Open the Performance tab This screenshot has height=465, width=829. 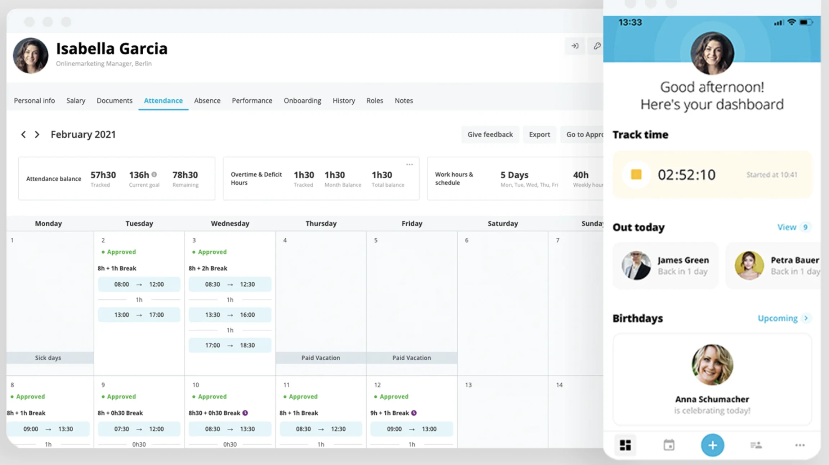click(x=252, y=101)
